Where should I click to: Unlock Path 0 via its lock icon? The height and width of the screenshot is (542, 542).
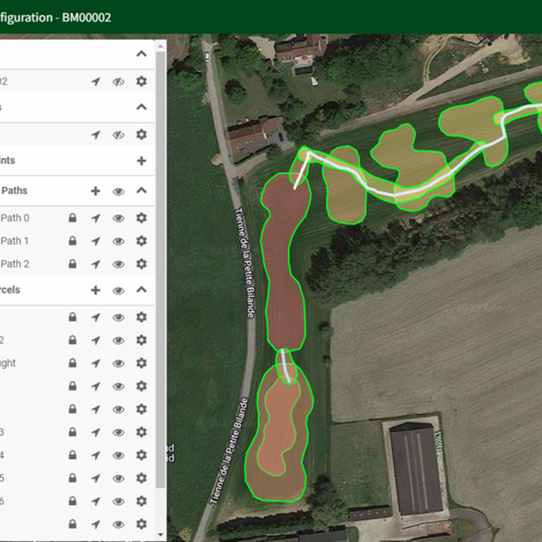[x=73, y=218]
